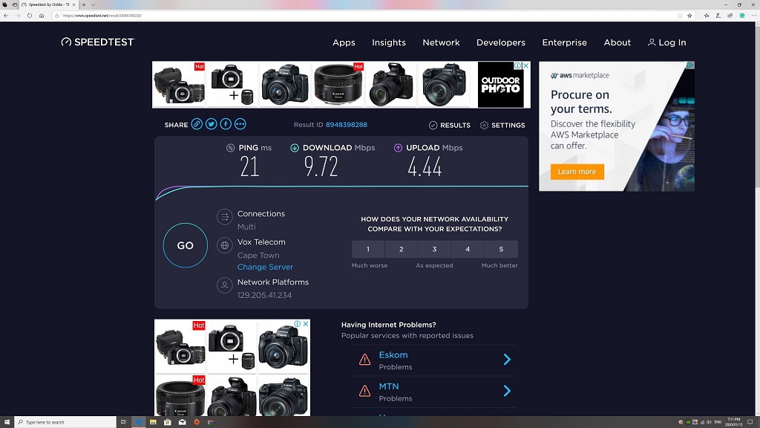Click the Speedtest browser tab
The width and height of the screenshot is (760, 428).
tap(48, 5)
